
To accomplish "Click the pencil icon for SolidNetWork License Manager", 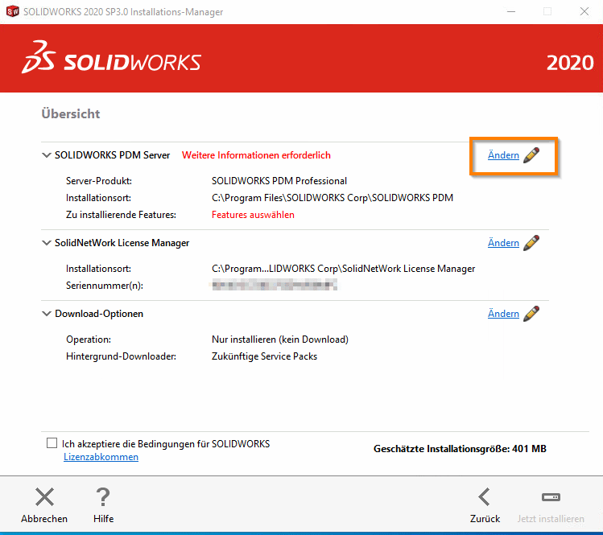I will click(x=531, y=243).
